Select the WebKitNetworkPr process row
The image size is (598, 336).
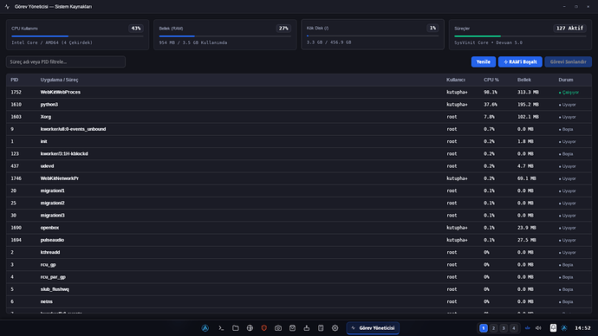(299, 178)
